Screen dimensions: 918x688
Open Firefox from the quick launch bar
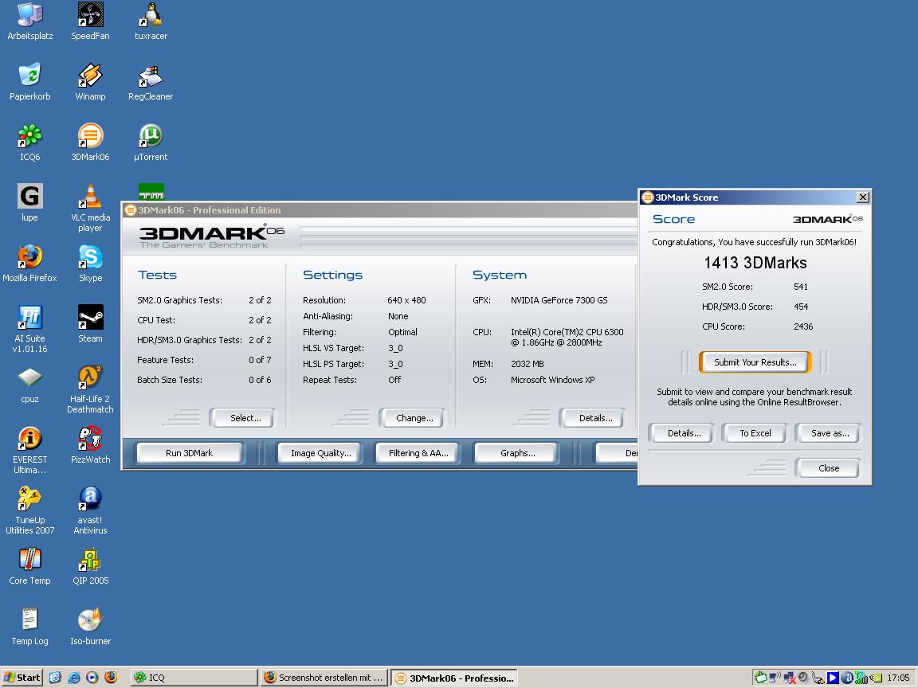point(111,678)
